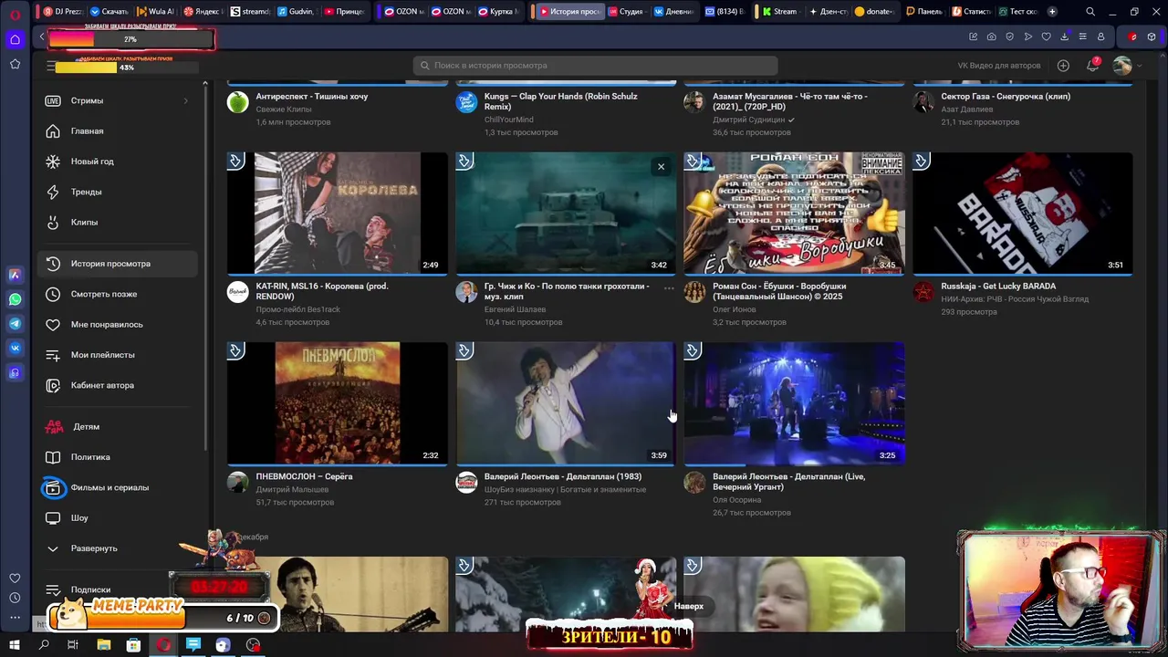Open Microsoft Store from the taskbar
Screen dimensions: 1168x657
tap(133, 645)
